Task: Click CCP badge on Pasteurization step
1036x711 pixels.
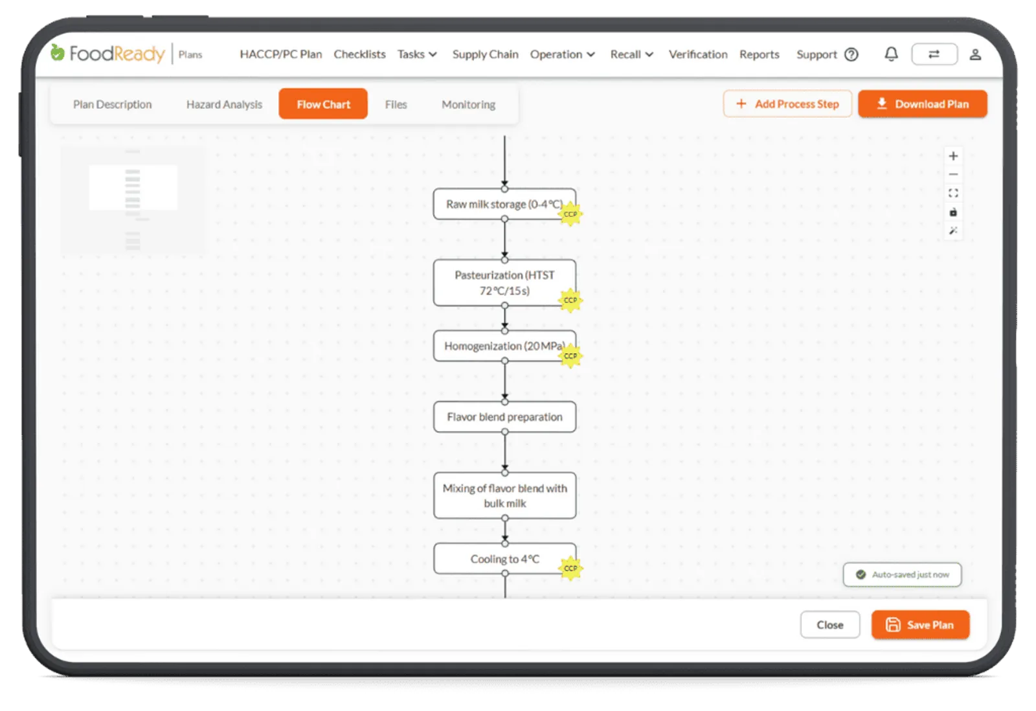Action: [570, 300]
